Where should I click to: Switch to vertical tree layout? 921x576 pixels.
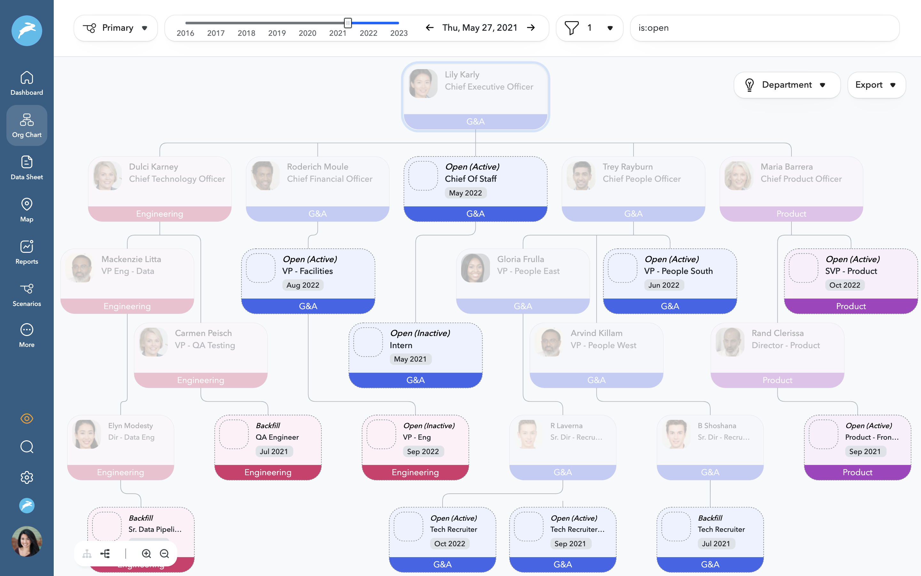pos(87,554)
